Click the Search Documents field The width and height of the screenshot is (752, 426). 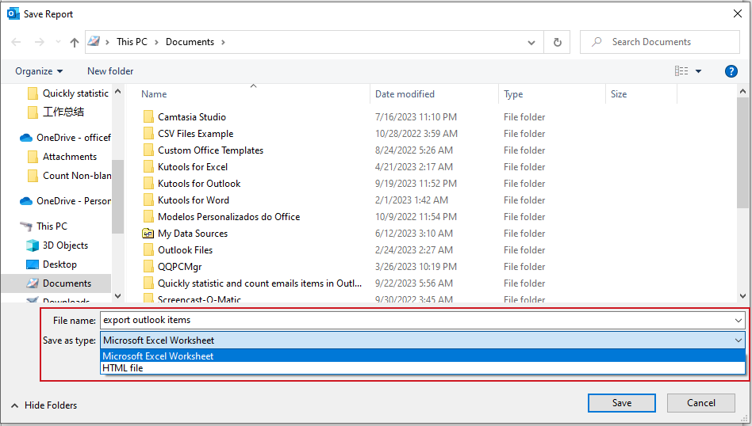(x=660, y=42)
